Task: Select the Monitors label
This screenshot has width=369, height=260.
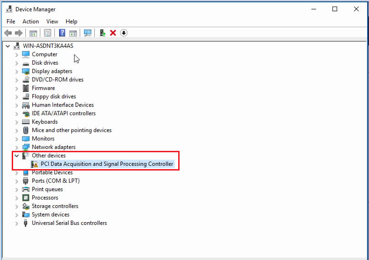Action: click(x=43, y=139)
